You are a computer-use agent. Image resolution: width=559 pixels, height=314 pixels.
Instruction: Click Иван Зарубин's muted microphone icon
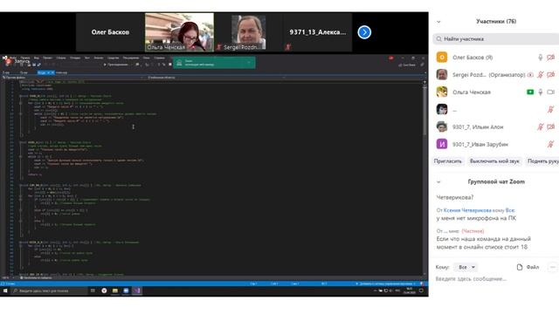tap(551, 144)
